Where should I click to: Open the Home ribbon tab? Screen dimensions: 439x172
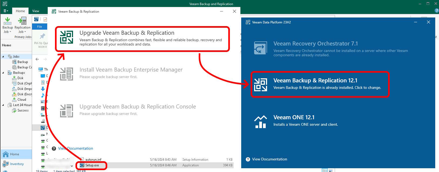(x=20, y=11)
